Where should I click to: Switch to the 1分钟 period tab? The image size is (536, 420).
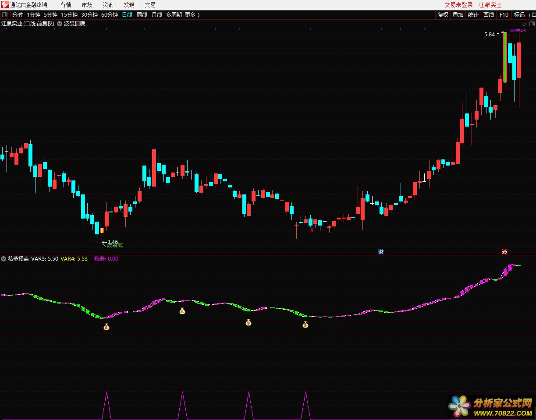coord(33,15)
